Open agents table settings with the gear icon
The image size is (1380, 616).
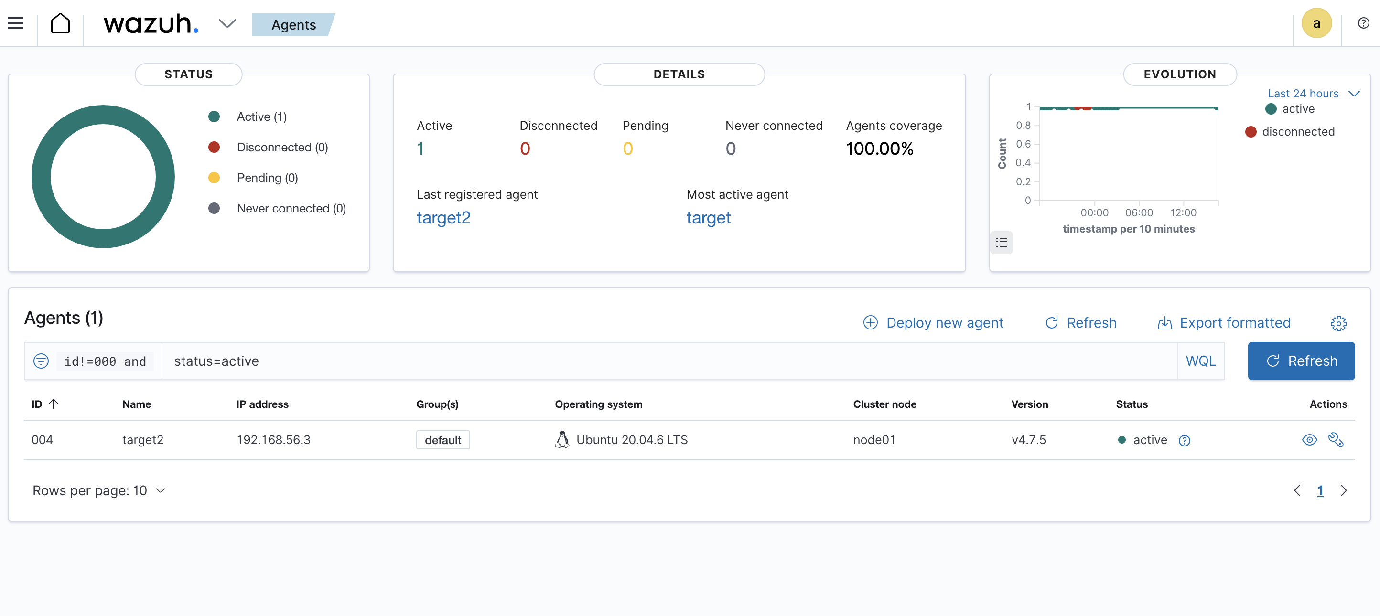pyautogui.click(x=1339, y=323)
